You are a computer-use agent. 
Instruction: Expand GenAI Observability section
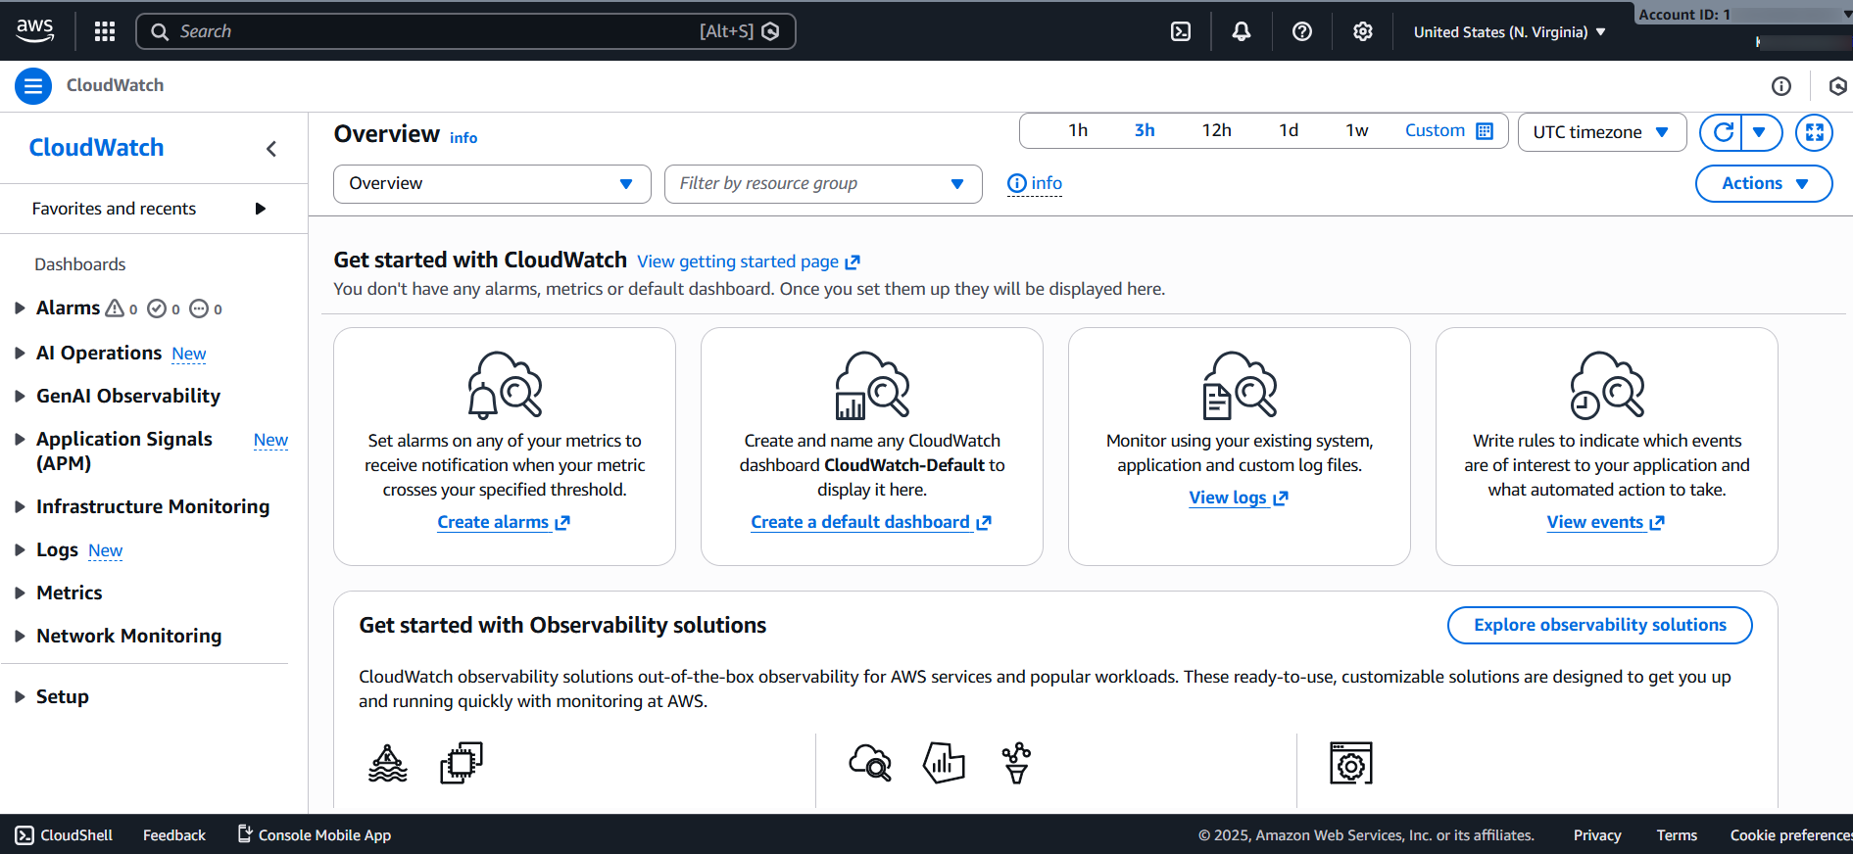pyautogui.click(x=20, y=396)
